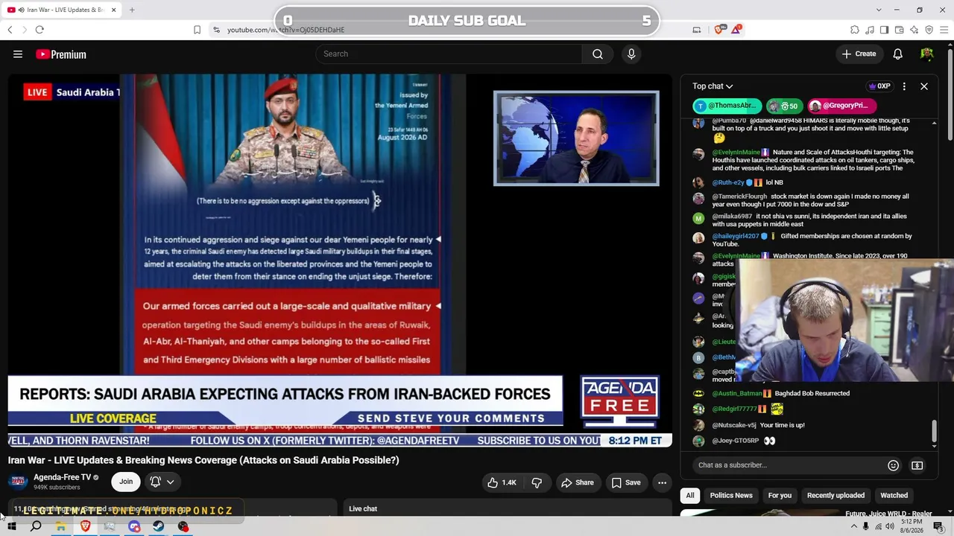Open YouTube notifications bell
Image resolution: width=954 pixels, height=536 pixels.
pos(898,54)
